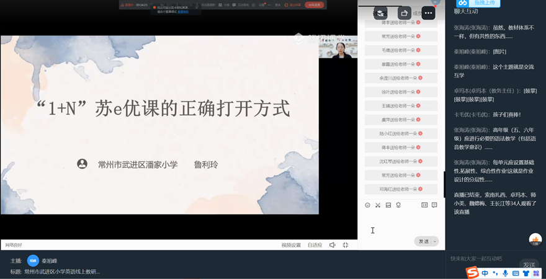Open the soft keyboard on IME bar
Image resolution: width=546 pixels, height=279 pixels.
click(x=516, y=273)
